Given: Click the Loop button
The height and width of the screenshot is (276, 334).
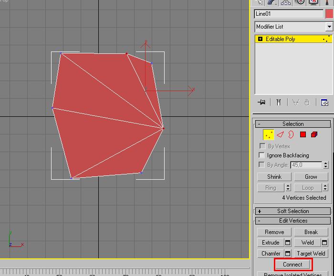Looking at the screenshot, I should (x=308, y=188).
